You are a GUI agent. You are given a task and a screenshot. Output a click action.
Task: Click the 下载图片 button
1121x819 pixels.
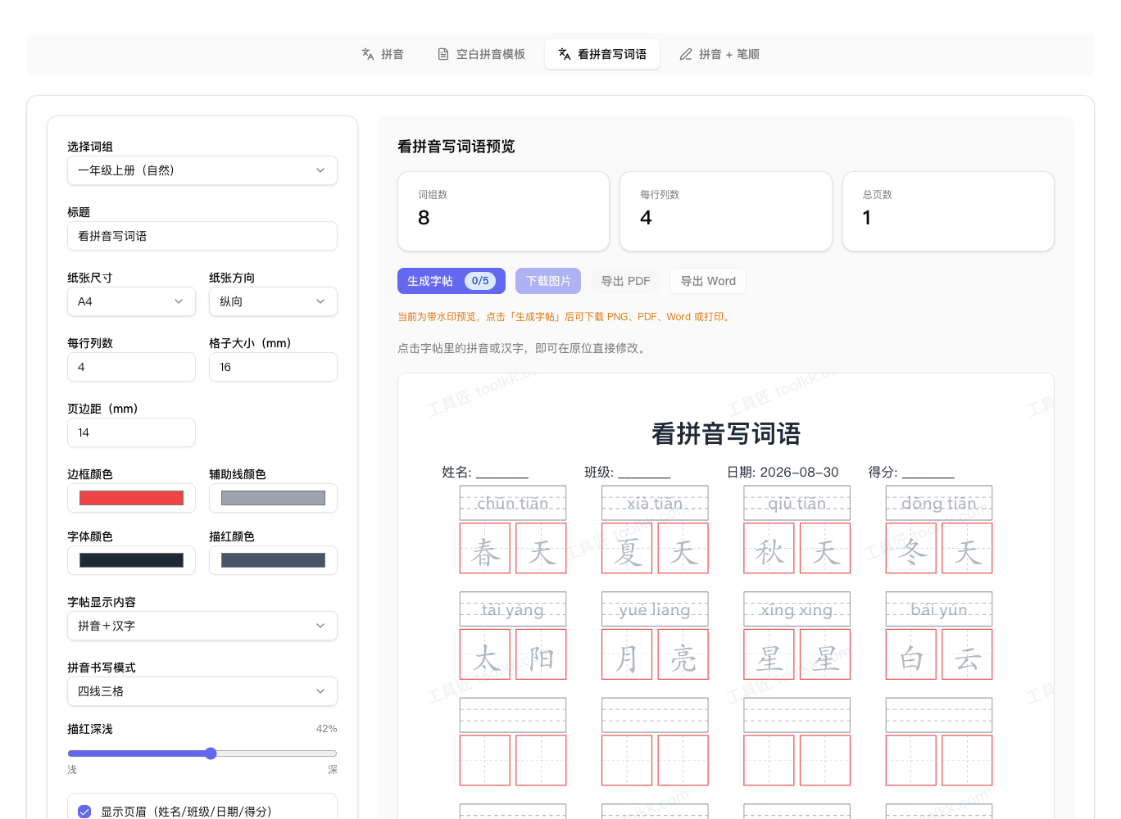pyautogui.click(x=548, y=281)
